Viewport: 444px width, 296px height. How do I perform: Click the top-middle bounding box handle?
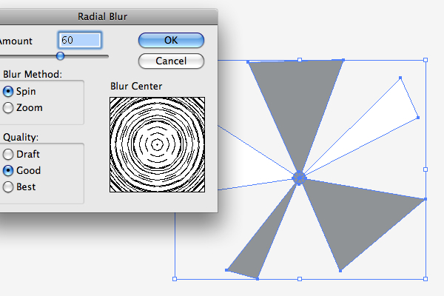point(300,60)
